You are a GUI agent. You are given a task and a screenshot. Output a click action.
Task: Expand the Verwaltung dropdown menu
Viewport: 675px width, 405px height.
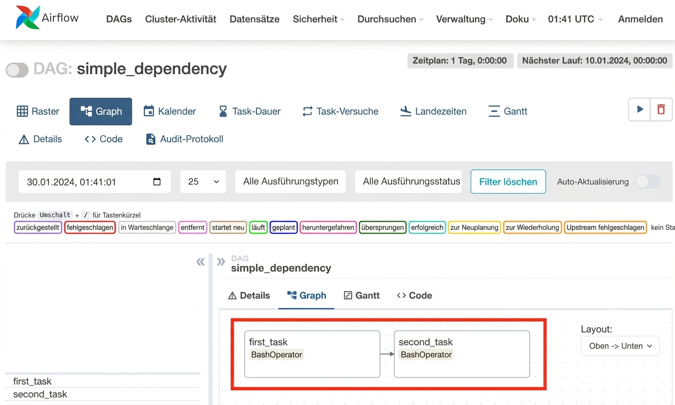pyautogui.click(x=464, y=19)
